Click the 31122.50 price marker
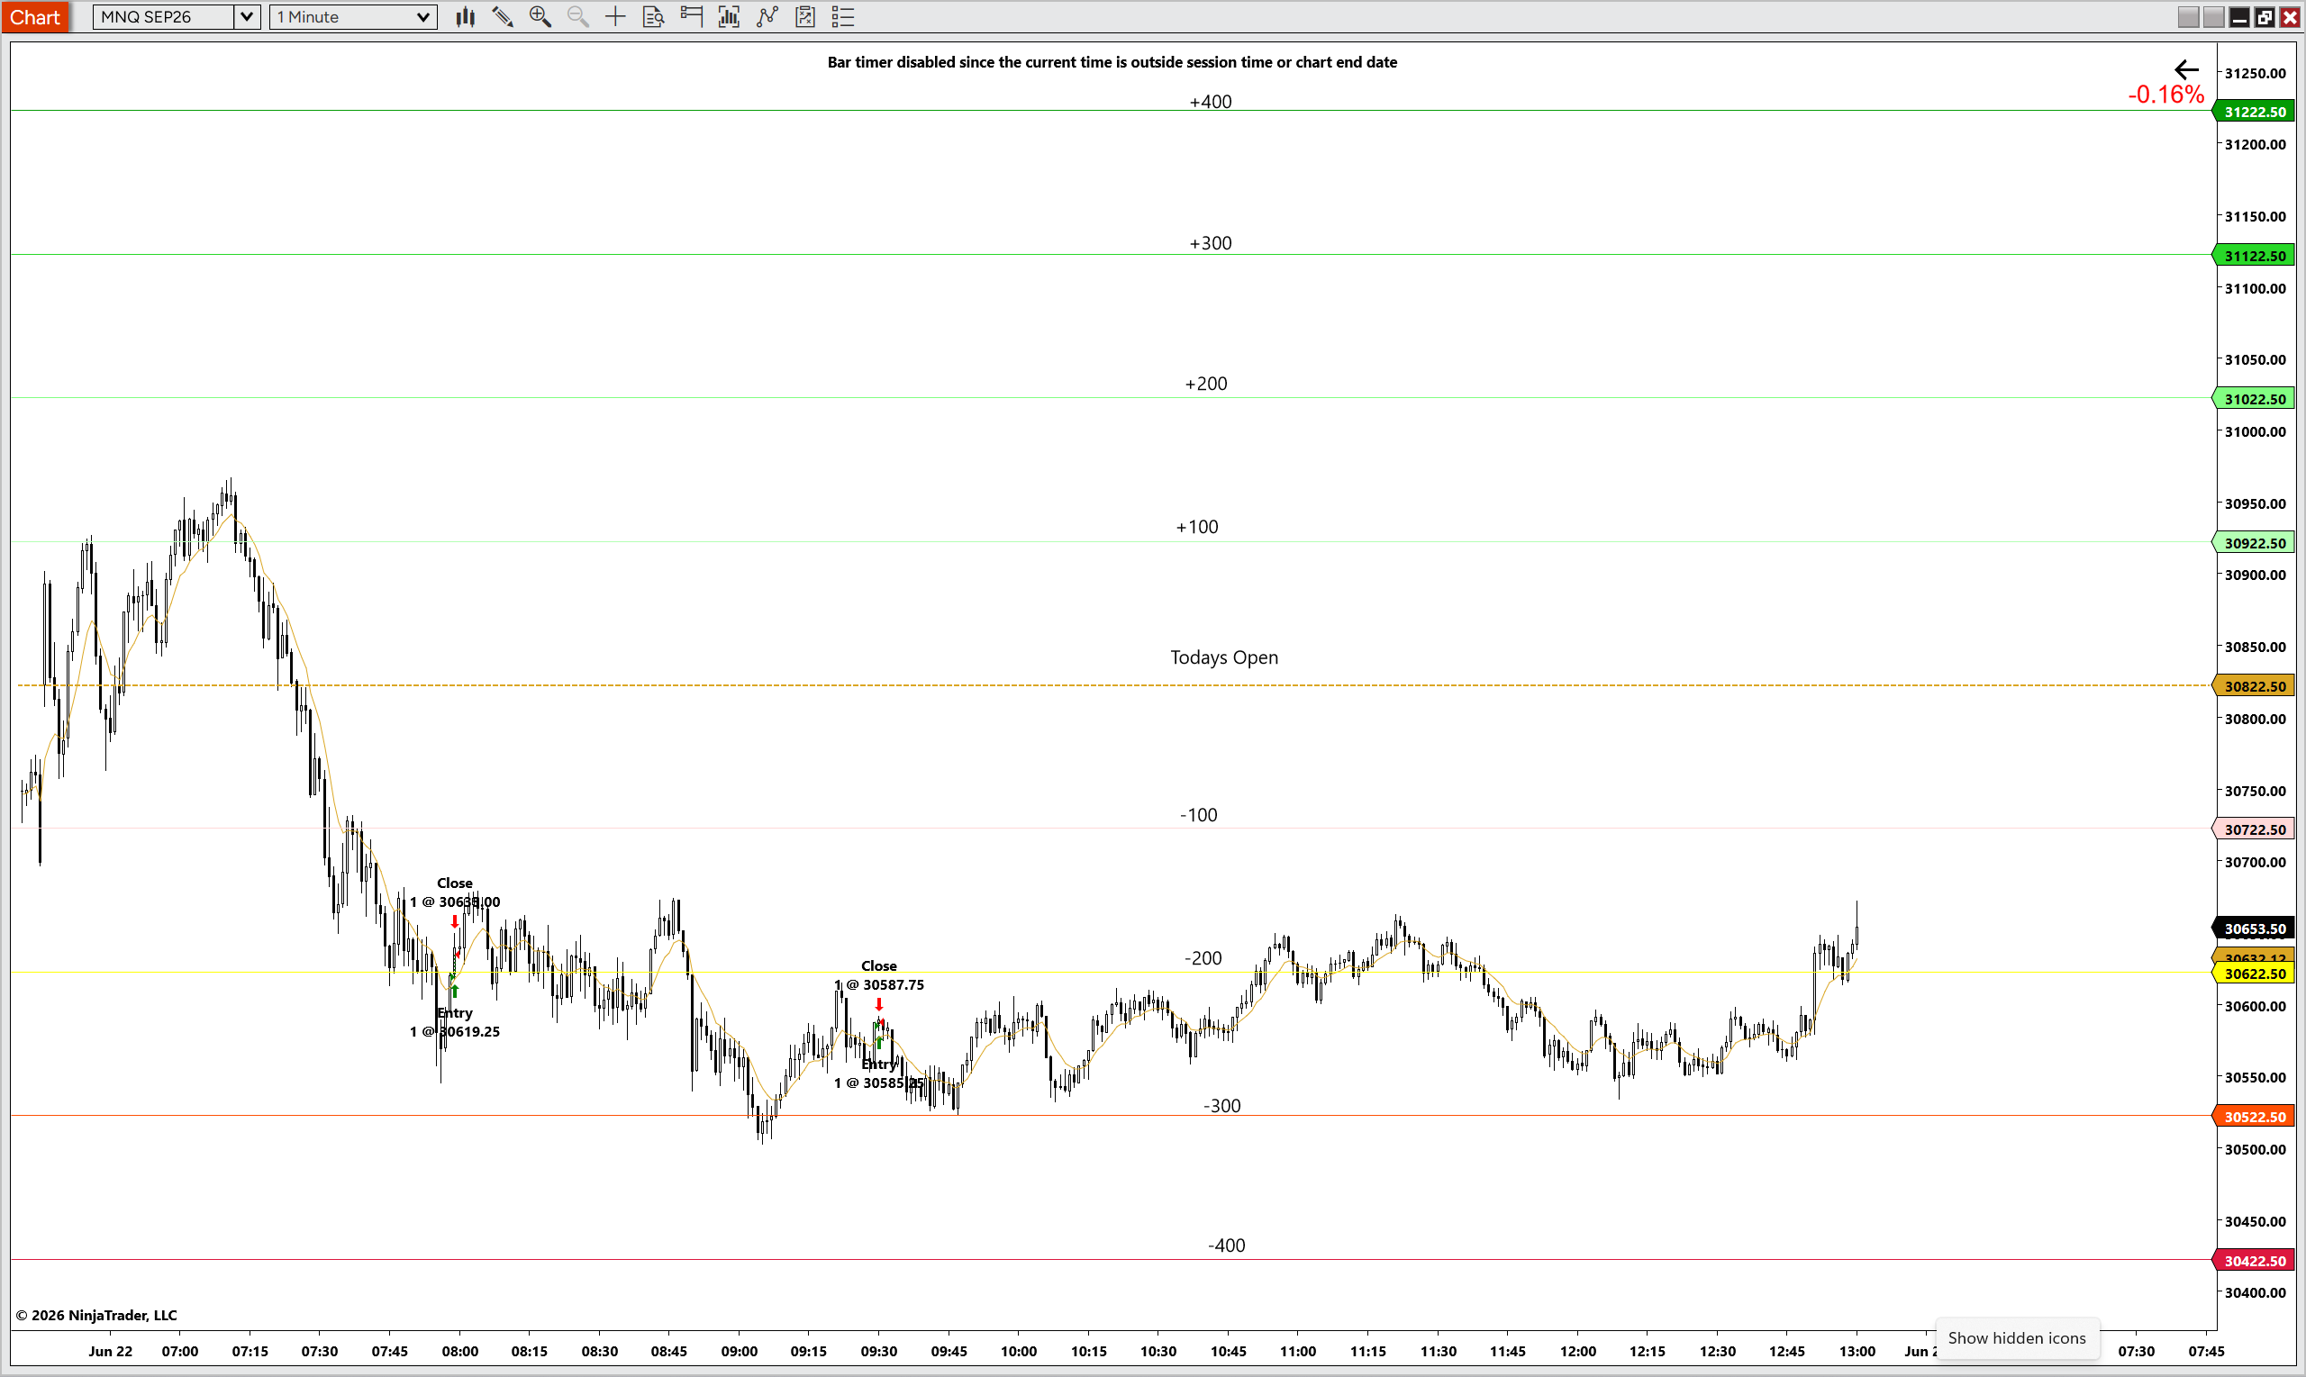The width and height of the screenshot is (2306, 1377). pos(2255,255)
